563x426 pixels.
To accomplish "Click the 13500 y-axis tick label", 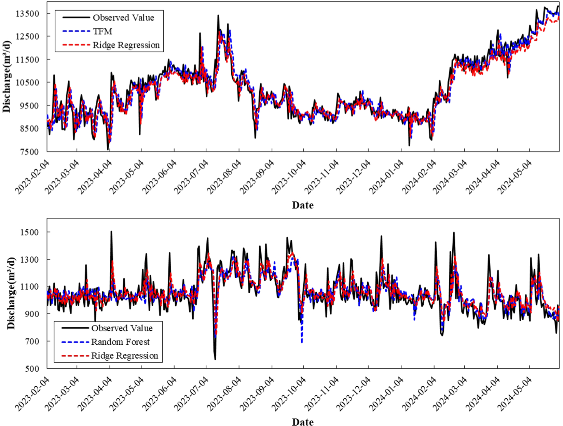I will pyautogui.click(x=28, y=14).
